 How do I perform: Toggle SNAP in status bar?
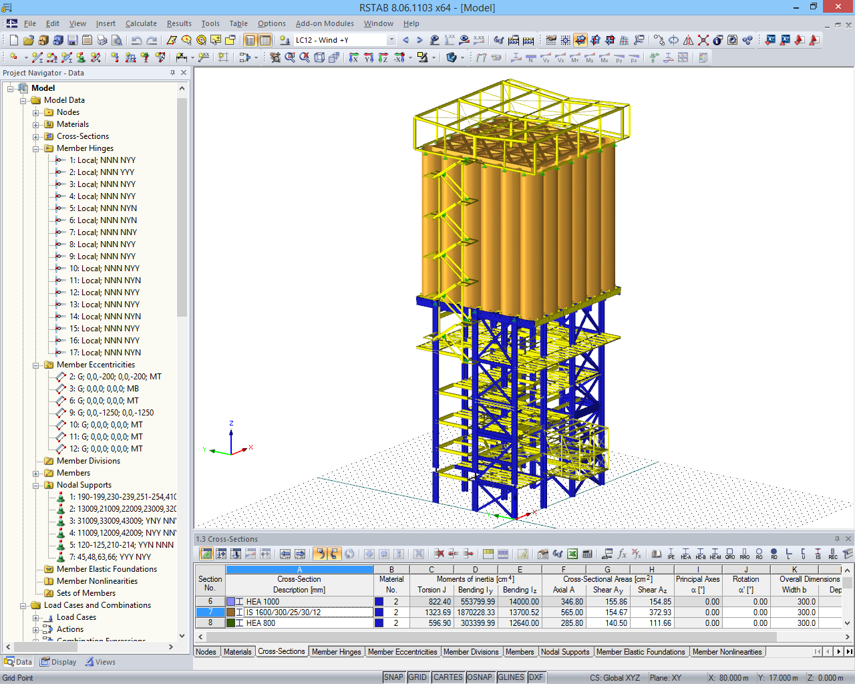[393, 677]
